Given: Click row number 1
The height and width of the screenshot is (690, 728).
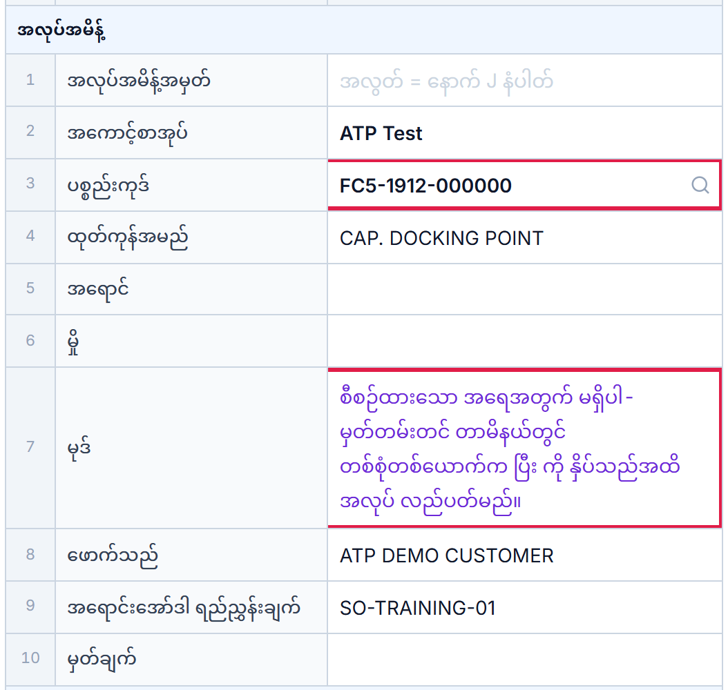Looking at the screenshot, I should (30, 80).
